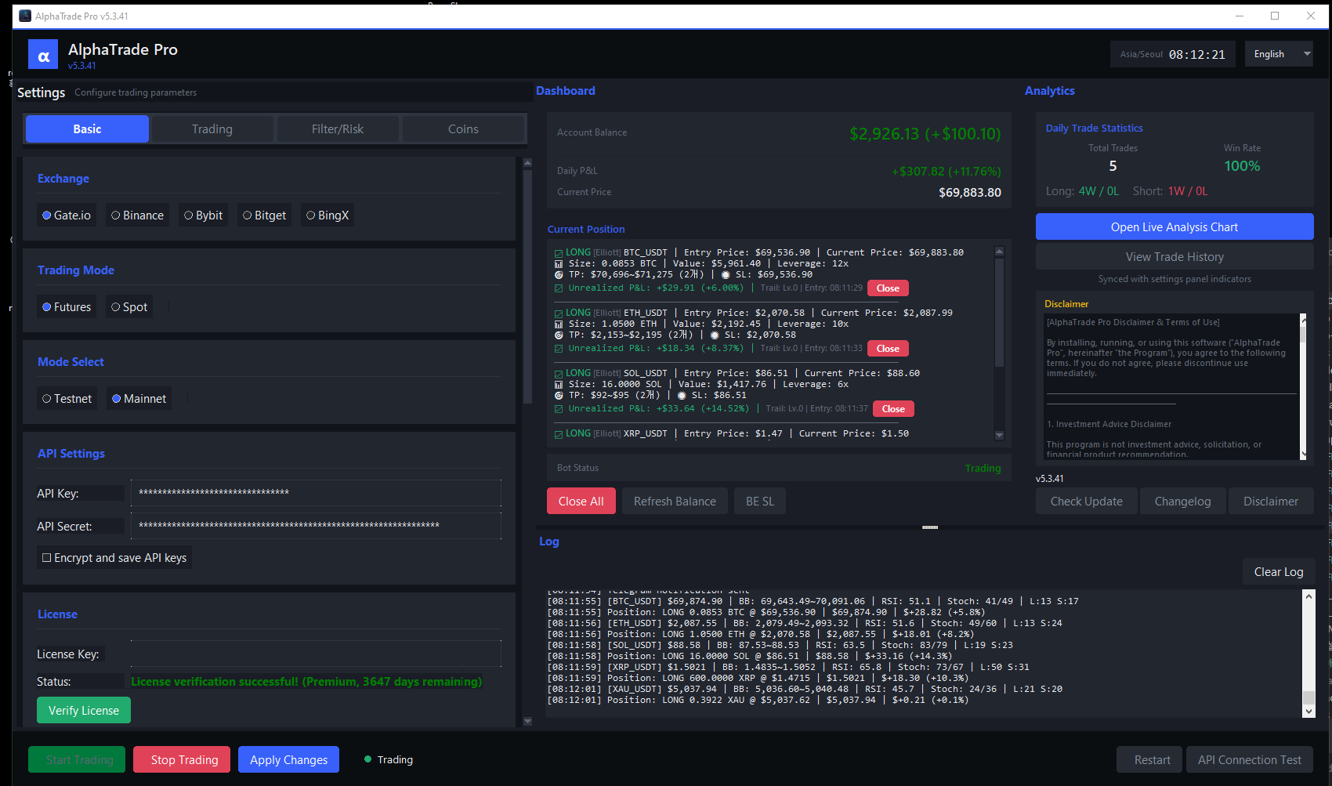Viewport: 1332px width, 786px height.
Task: Enable Encrypt and save API keys
Action: pyautogui.click(x=114, y=558)
